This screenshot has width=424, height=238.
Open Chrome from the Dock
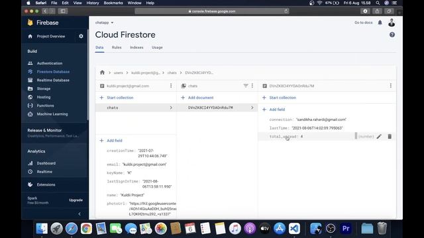point(86,229)
